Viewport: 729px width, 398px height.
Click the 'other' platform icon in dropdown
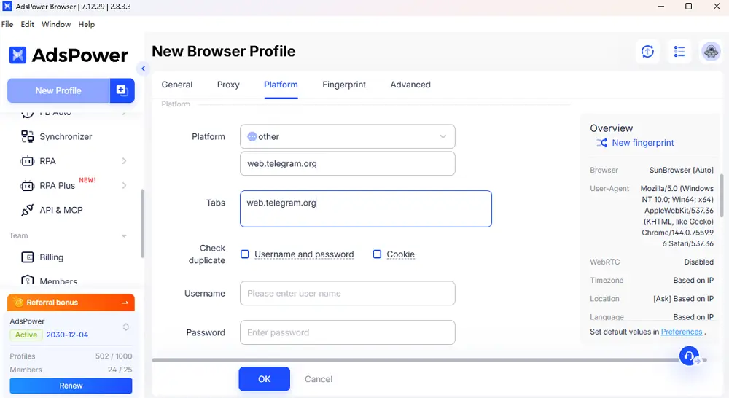tap(252, 137)
